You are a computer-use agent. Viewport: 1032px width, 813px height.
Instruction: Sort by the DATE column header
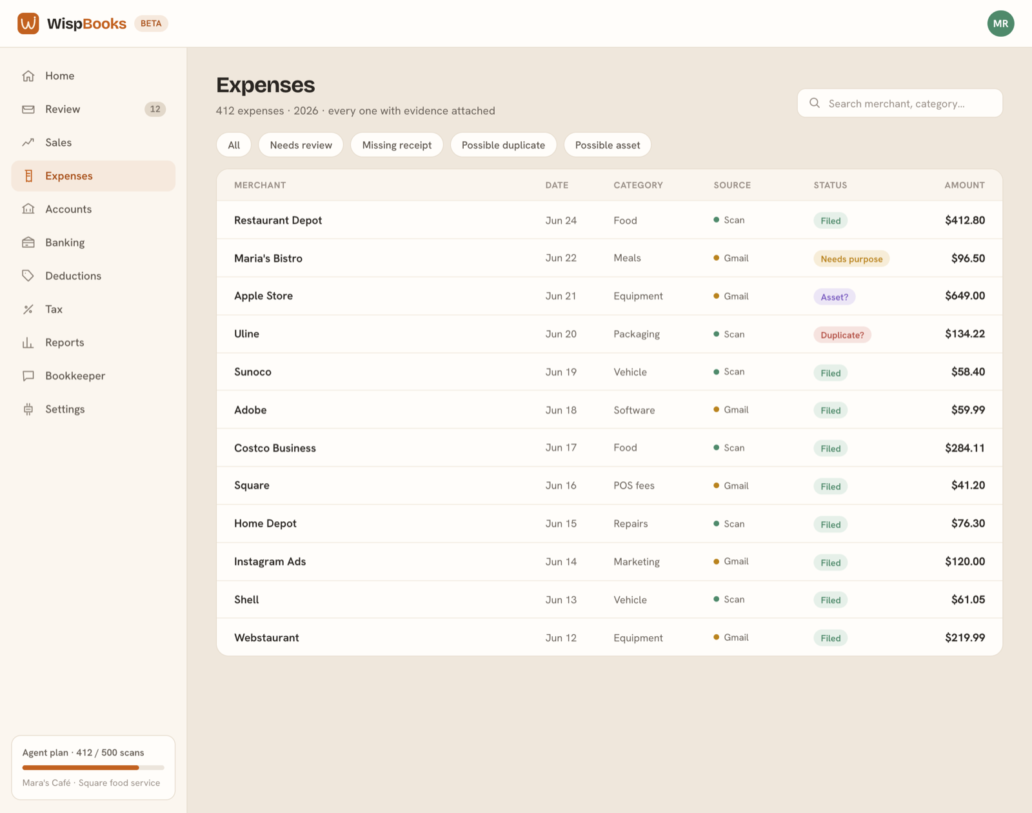click(x=557, y=185)
